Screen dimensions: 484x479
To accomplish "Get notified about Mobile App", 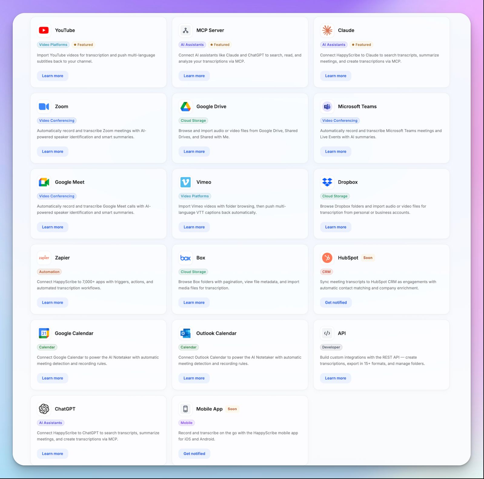I will (194, 454).
